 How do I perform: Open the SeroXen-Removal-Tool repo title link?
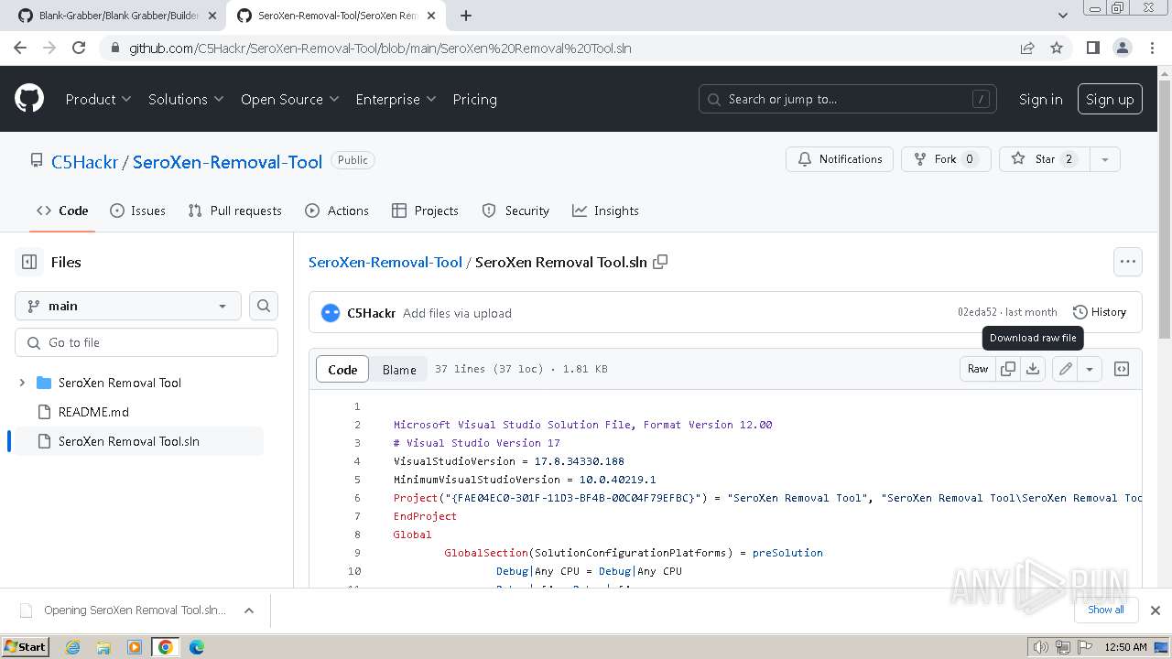point(227,162)
